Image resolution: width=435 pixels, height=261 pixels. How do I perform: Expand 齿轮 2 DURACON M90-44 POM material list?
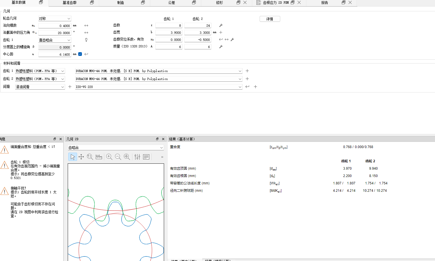coord(159,79)
